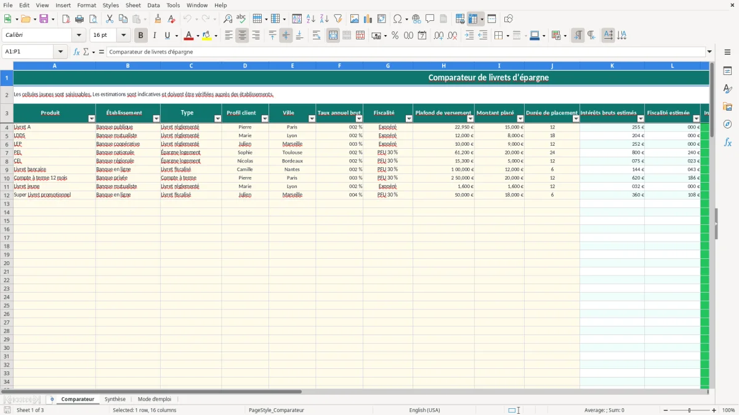Clear direct formatting
This screenshot has height=415, width=739.
(172, 19)
